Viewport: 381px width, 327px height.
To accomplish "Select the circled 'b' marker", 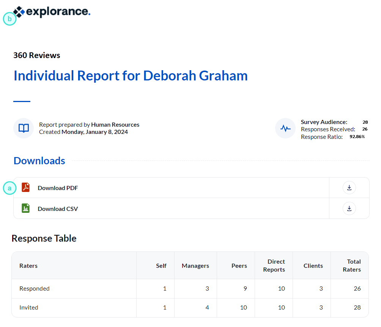I will (x=9, y=19).
